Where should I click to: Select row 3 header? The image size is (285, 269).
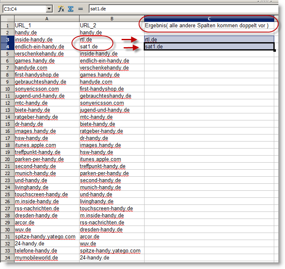(x=7, y=40)
